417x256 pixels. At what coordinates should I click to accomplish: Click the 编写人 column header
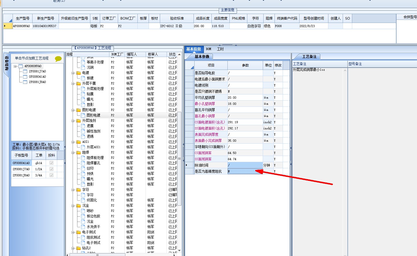pyautogui.click(x=135, y=54)
